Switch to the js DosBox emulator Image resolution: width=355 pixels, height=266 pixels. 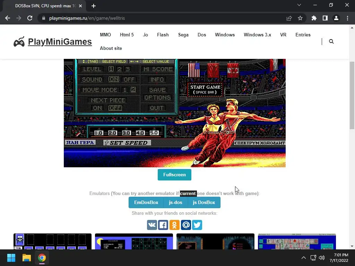(x=204, y=202)
